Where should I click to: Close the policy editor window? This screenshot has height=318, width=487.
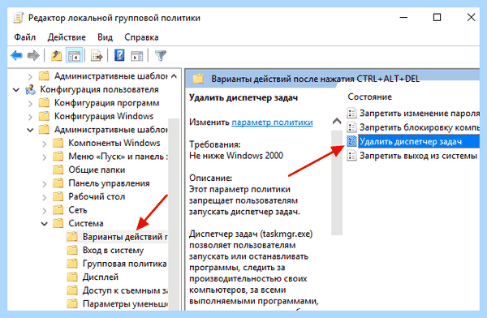[x=471, y=17]
